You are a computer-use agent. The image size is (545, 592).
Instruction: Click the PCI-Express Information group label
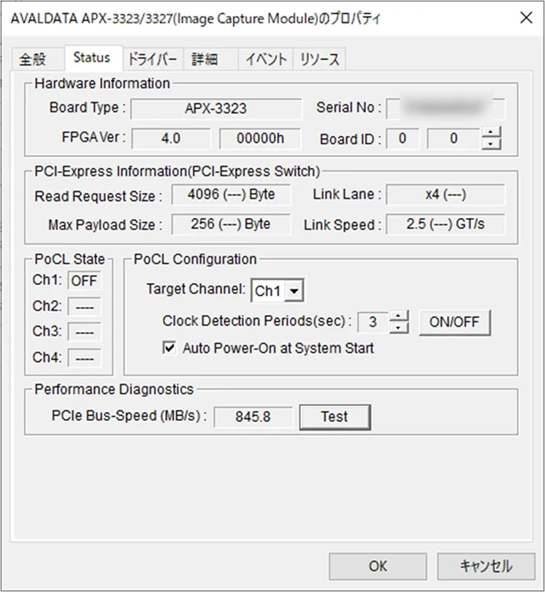(177, 171)
